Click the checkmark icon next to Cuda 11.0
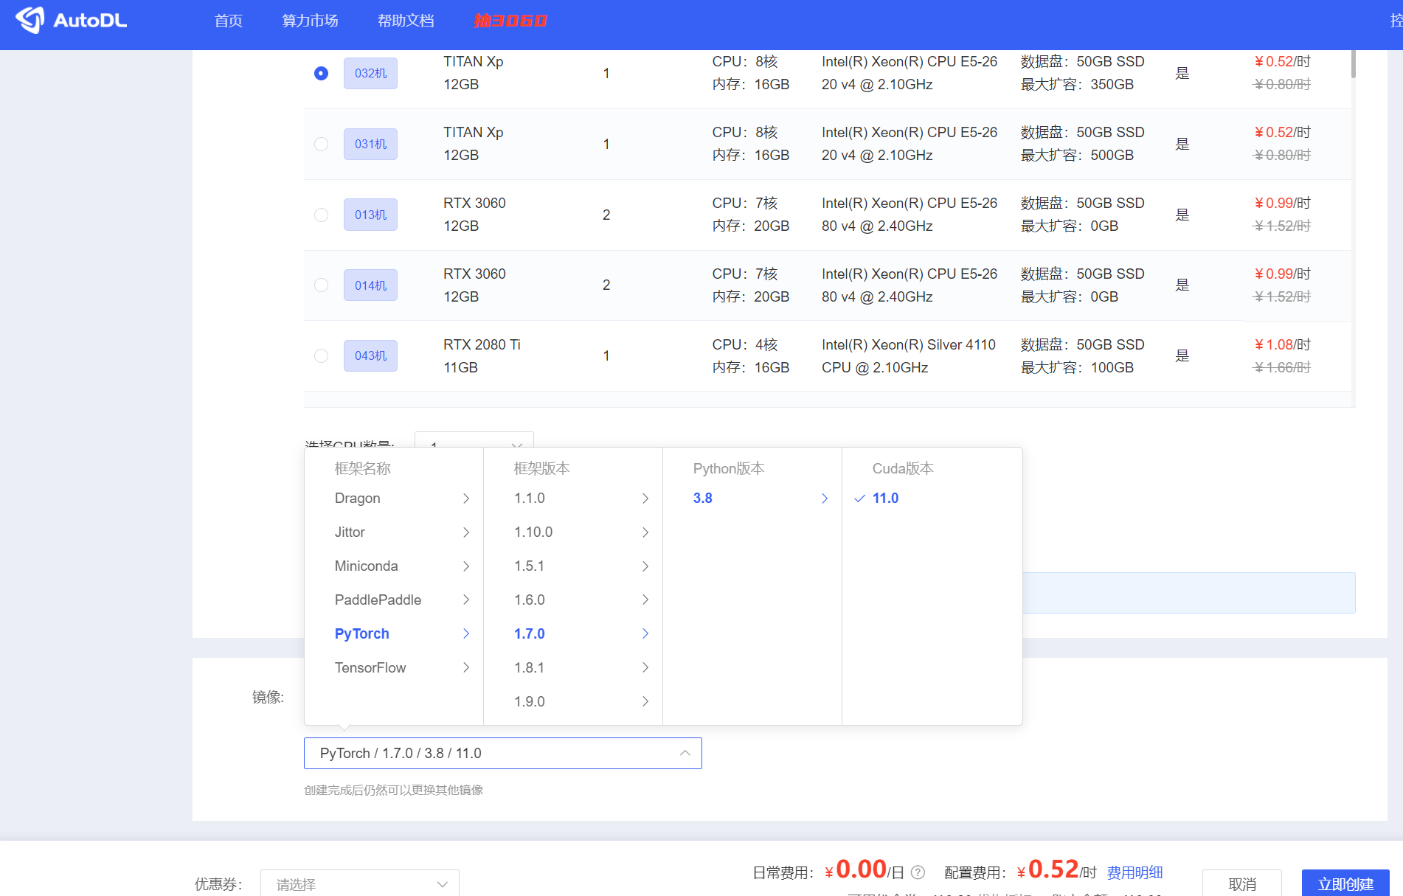The width and height of the screenshot is (1403, 896). (x=859, y=499)
